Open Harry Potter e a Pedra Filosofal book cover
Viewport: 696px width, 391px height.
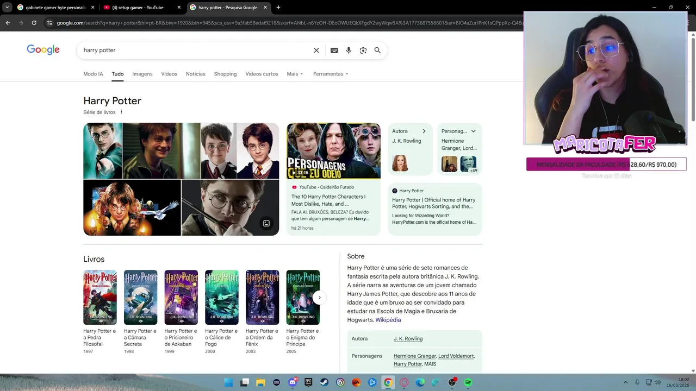click(100, 297)
